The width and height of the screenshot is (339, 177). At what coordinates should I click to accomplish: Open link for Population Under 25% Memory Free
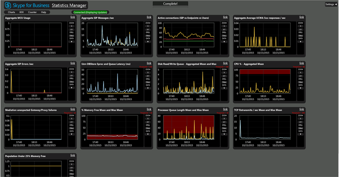[x=73, y=155]
